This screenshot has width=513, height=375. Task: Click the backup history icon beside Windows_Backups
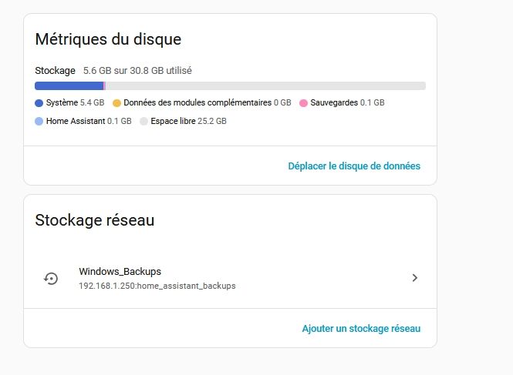[51, 278]
